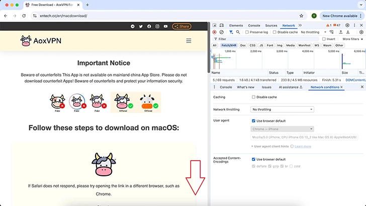Enable Preserve log checkbox
366x206 pixels.
(x=247, y=32)
